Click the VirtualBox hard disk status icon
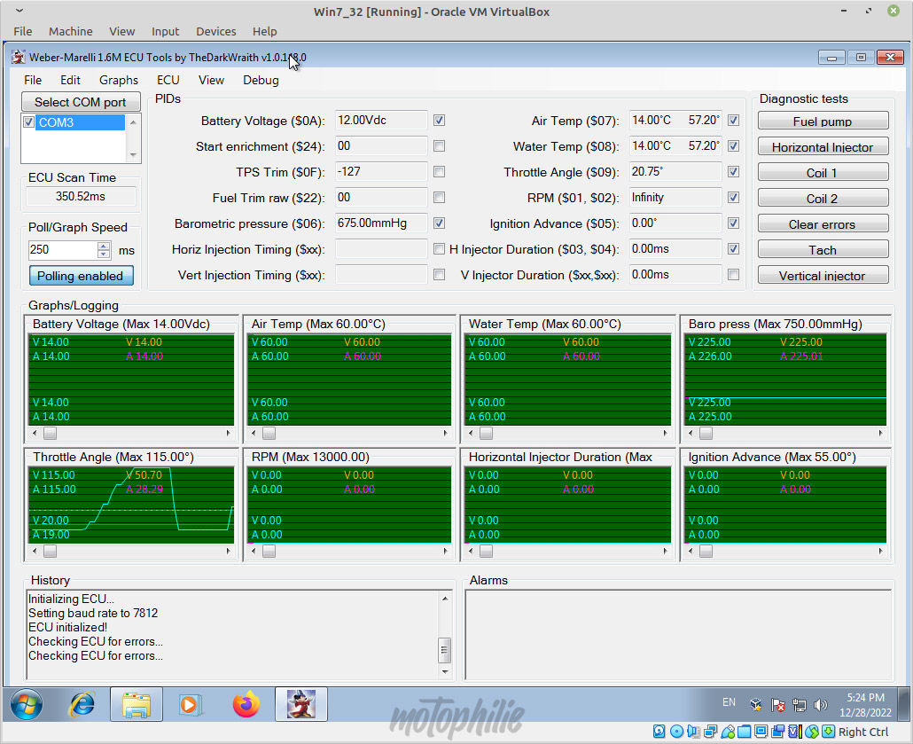 (x=659, y=732)
